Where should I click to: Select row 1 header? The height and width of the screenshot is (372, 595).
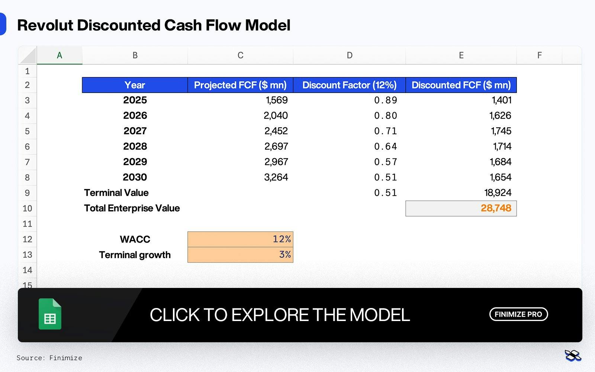[x=28, y=71]
